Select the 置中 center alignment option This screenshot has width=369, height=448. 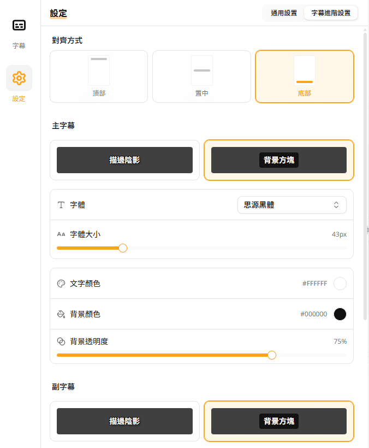click(201, 76)
